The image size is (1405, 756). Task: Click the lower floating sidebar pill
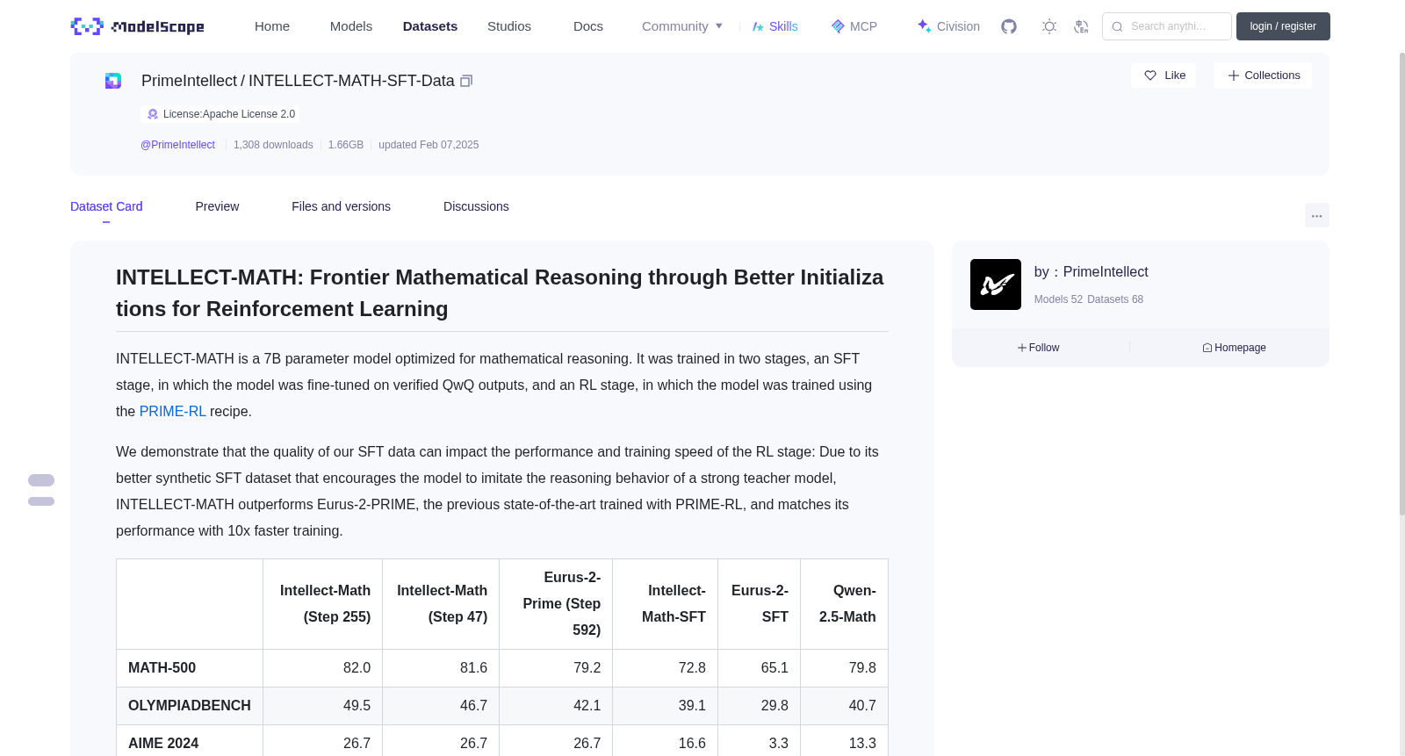pos(41,501)
